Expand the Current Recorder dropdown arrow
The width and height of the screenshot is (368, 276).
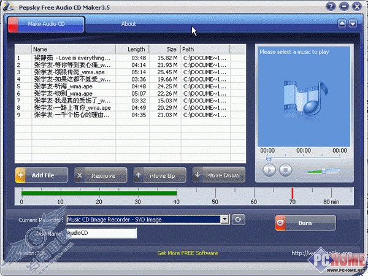[224, 220]
